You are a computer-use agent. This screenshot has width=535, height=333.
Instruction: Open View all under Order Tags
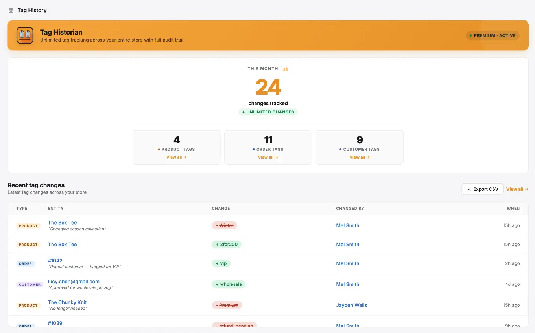pyautogui.click(x=268, y=157)
